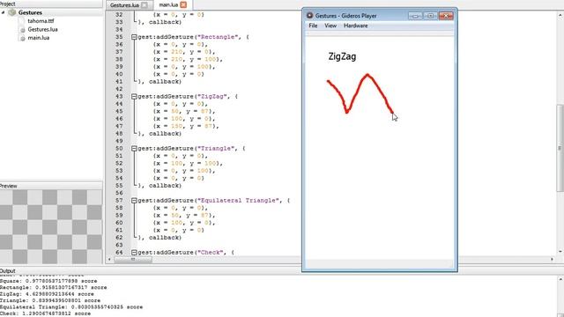Switch to the Gestures.lua editor tab
Screen dimensions: 564x317
(124, 5)
